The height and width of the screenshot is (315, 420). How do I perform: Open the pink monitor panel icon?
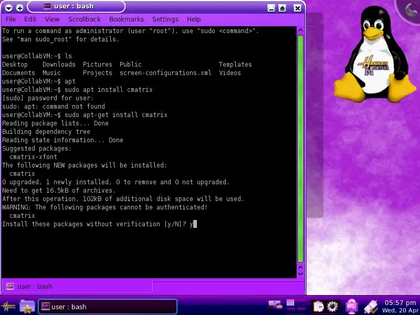352,307
